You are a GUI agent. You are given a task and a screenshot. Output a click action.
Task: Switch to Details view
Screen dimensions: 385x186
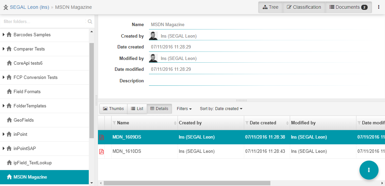159,109
